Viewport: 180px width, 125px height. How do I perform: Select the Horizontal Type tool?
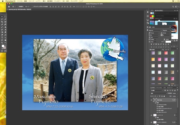(2, 38)
